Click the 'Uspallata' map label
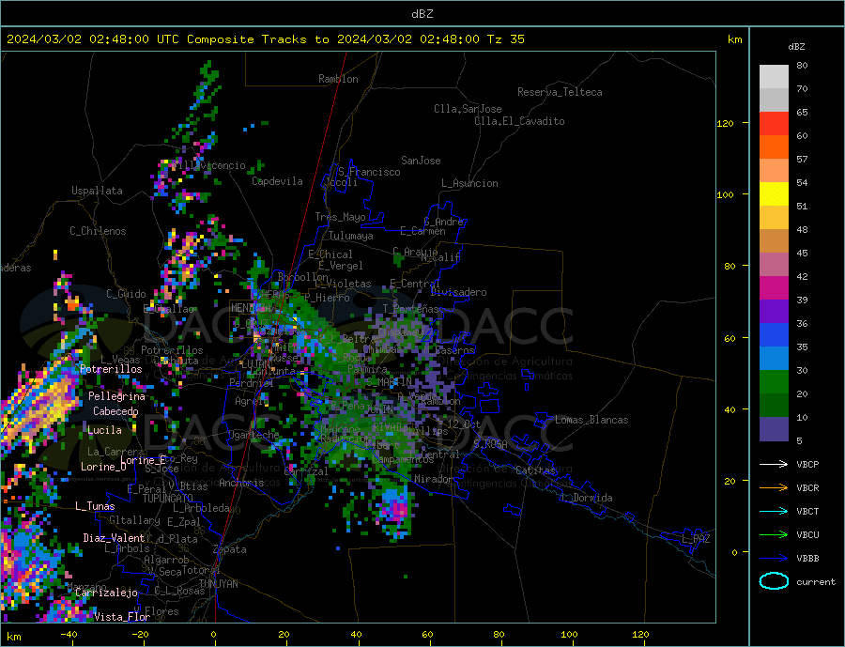The image size is (845, 647). tap(97, 191)
